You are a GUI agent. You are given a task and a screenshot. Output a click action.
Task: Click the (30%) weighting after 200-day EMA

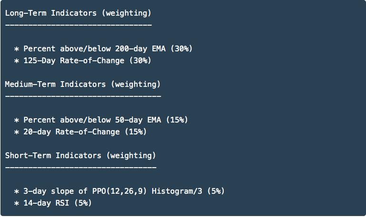[182, 49]
